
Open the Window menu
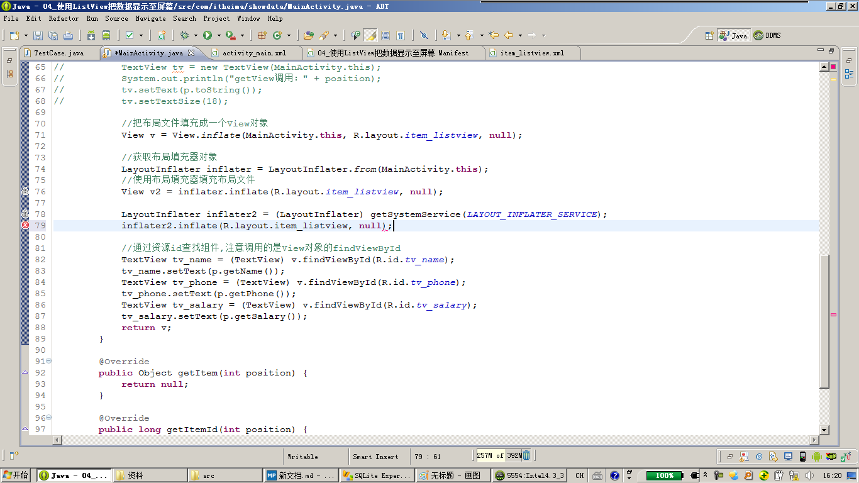coord(249,19)
